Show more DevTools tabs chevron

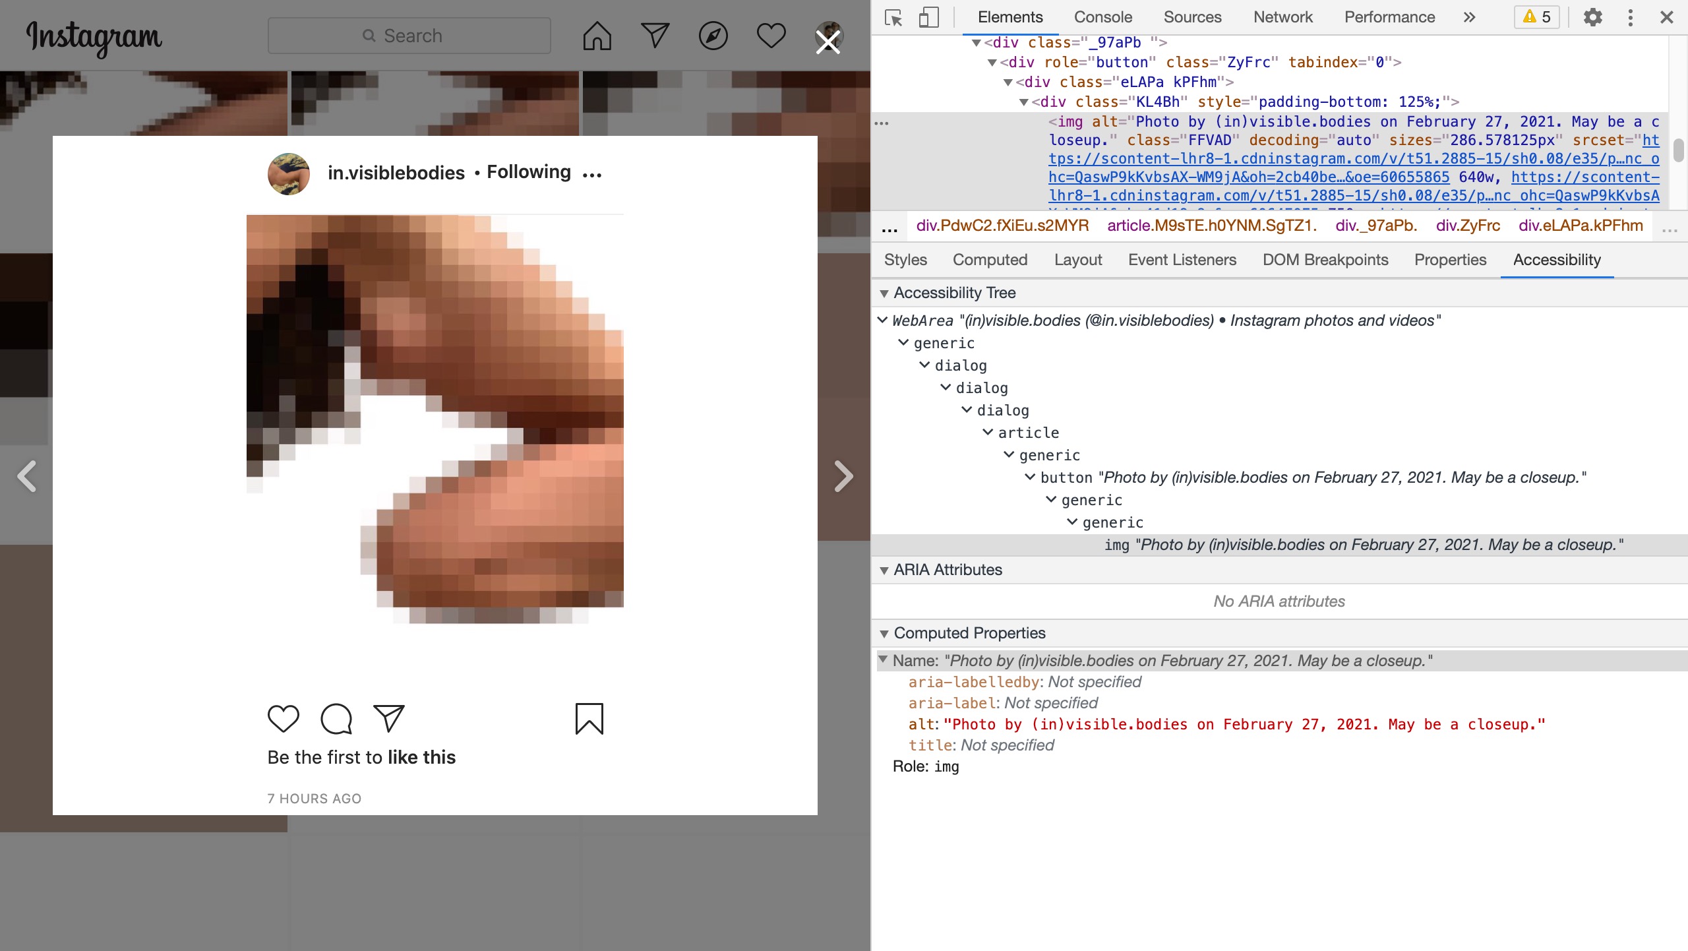point(1469,17)
